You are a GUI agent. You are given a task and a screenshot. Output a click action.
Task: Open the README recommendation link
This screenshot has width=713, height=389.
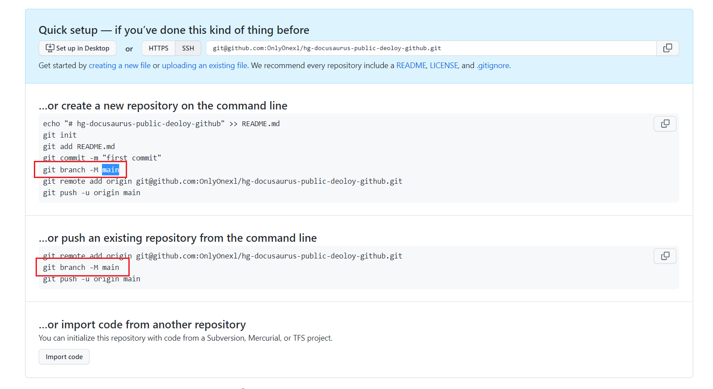[411, 65]
